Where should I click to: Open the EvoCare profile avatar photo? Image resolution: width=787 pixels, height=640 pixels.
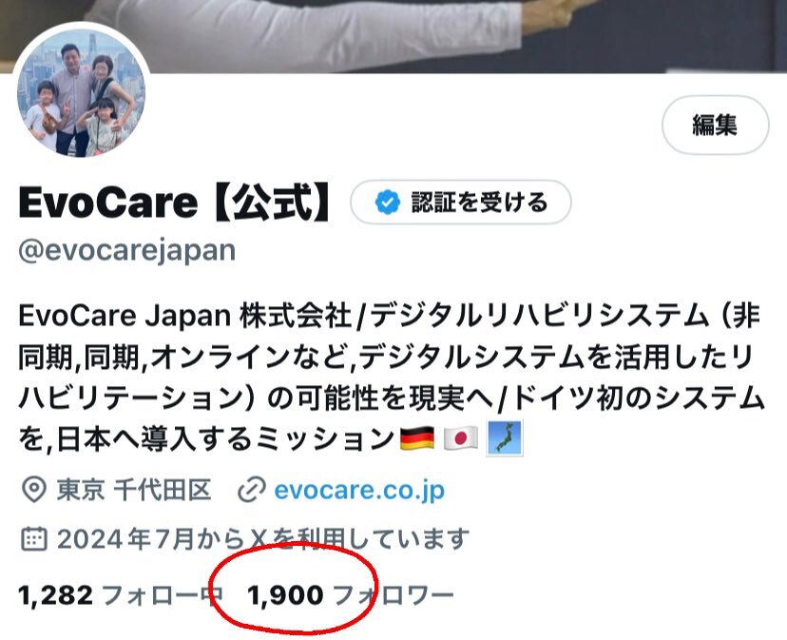point(82,92)
